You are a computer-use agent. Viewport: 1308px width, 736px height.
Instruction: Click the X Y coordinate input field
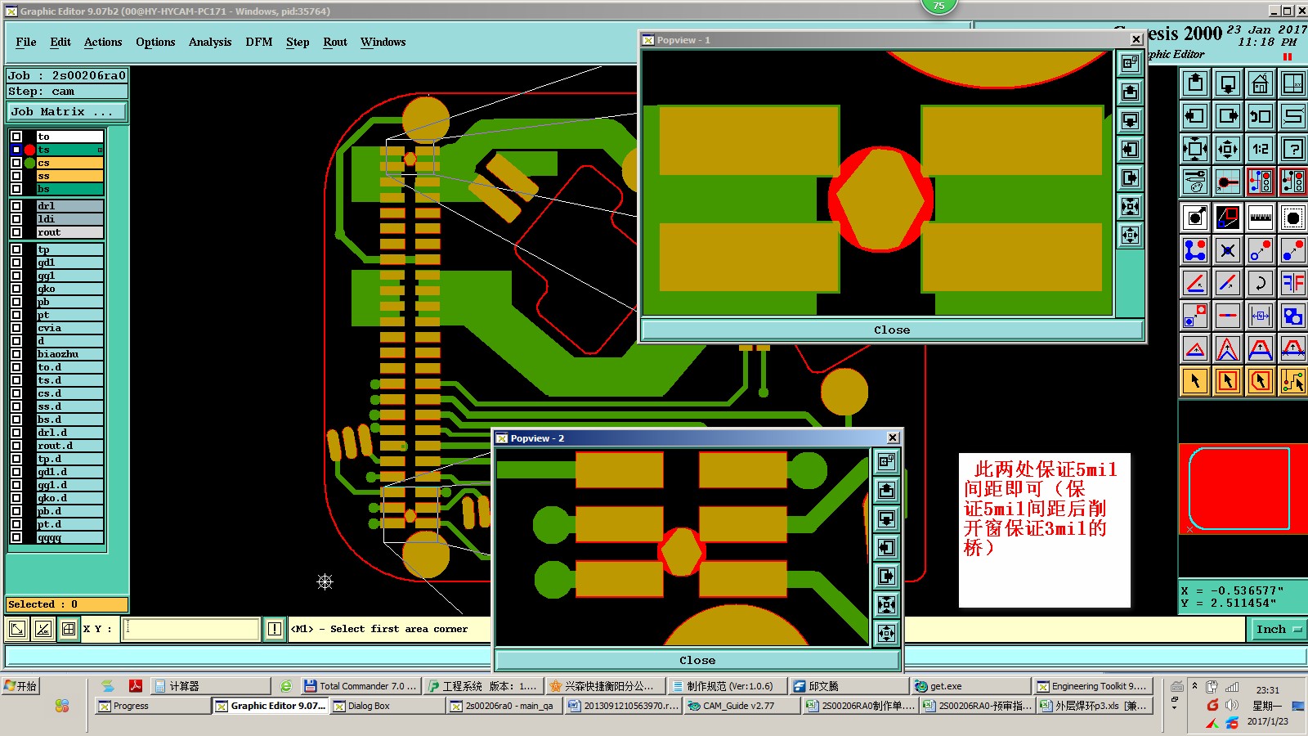point(191,629)
